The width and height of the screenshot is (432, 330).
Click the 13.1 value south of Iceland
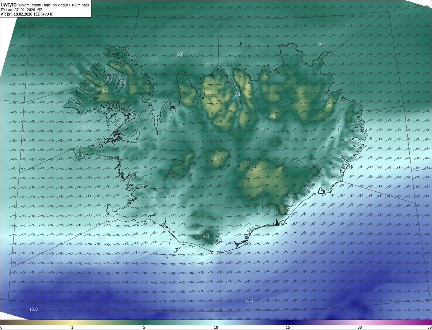point(249,300)
